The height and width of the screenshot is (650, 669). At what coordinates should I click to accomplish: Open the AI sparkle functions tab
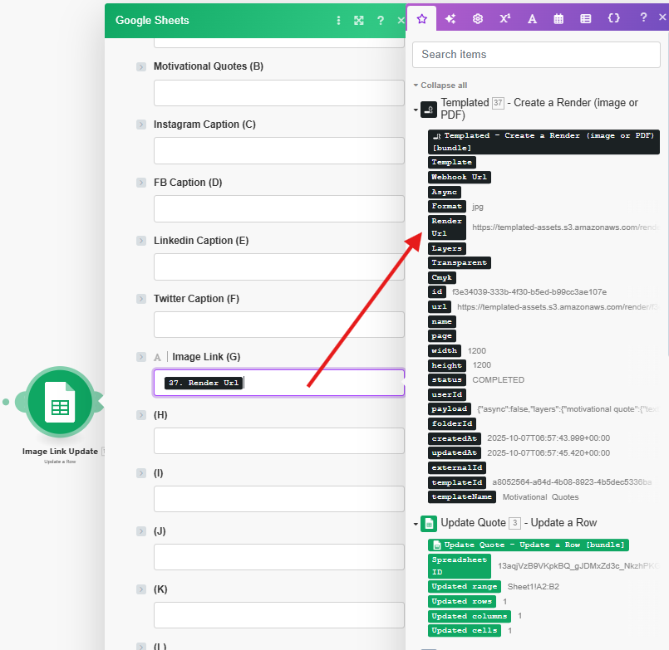450,19
